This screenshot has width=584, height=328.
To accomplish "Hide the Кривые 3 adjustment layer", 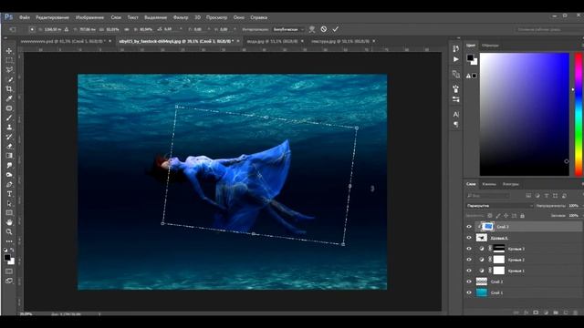I will tap(469, 249).
